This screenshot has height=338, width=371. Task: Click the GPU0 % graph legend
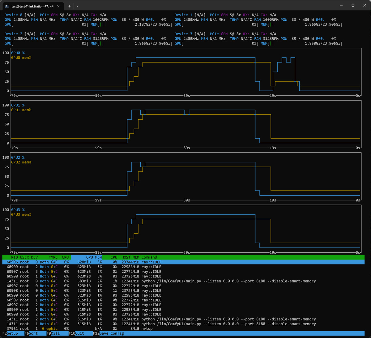pyautogui.click(x=18, y=53)
